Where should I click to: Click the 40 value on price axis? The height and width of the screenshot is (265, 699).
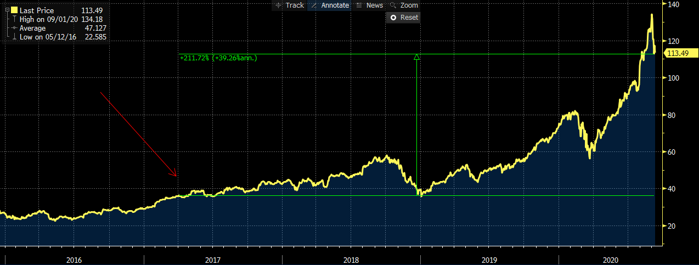pyautogui.click(x=671, y=189)
